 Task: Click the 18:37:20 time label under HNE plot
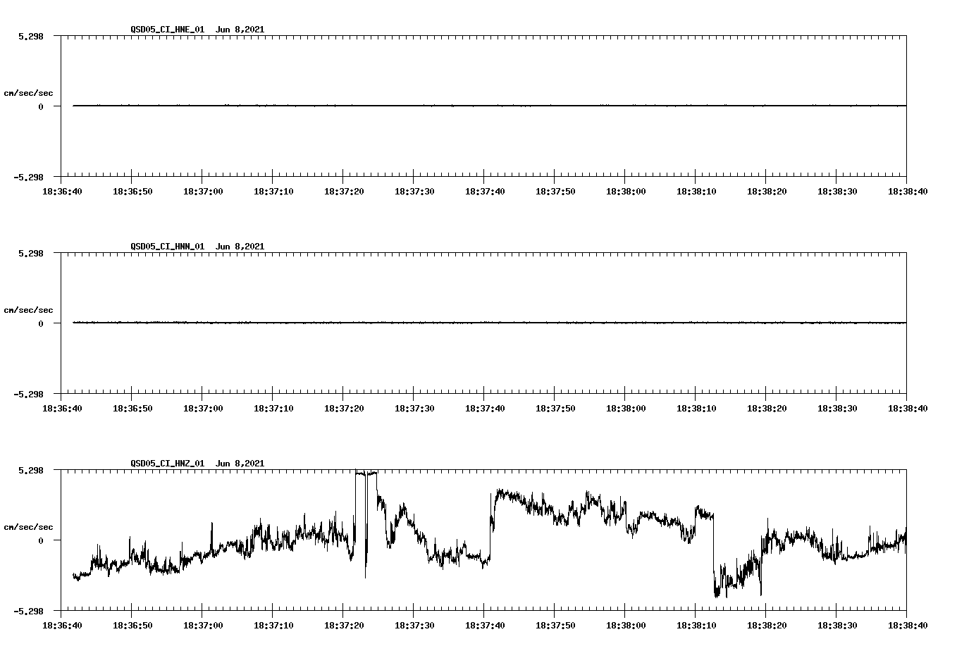click(344, 191)
